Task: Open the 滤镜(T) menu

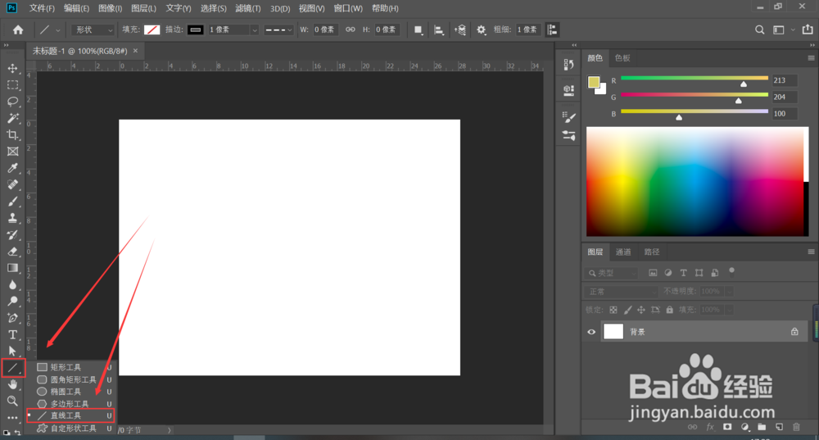Action: click(x=247, y=8)
